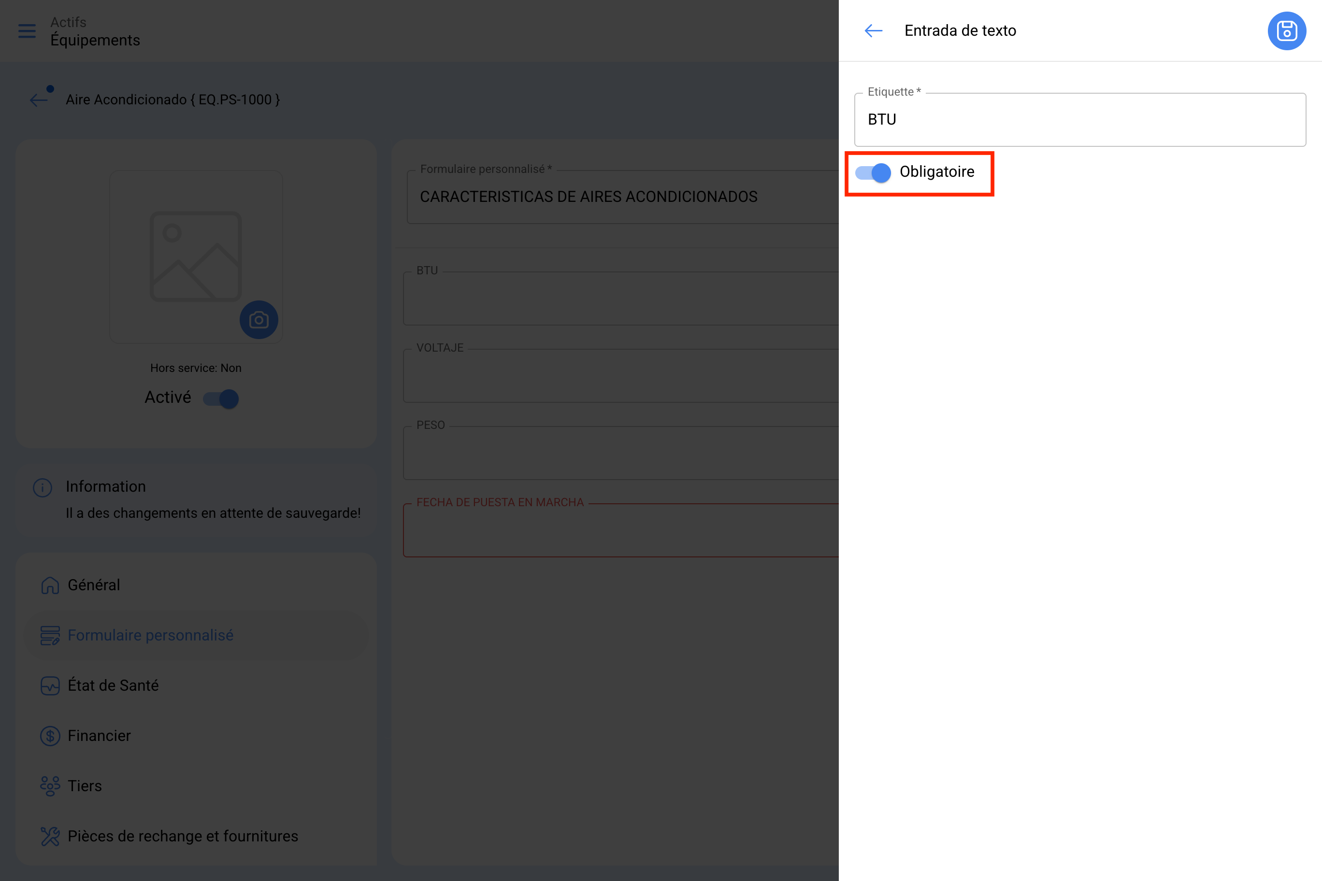This screenshot has height=881, width=1322.
Task: Click the Pièces de rechange tools icon
Action: pyautogui.click(x=50, y=837)
